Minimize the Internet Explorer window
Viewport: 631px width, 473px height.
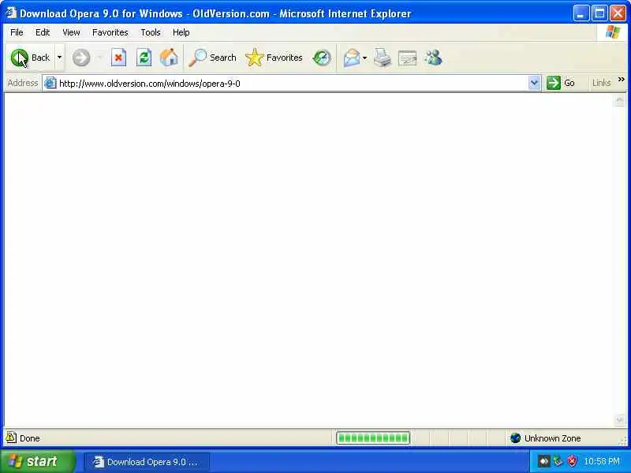581,13
